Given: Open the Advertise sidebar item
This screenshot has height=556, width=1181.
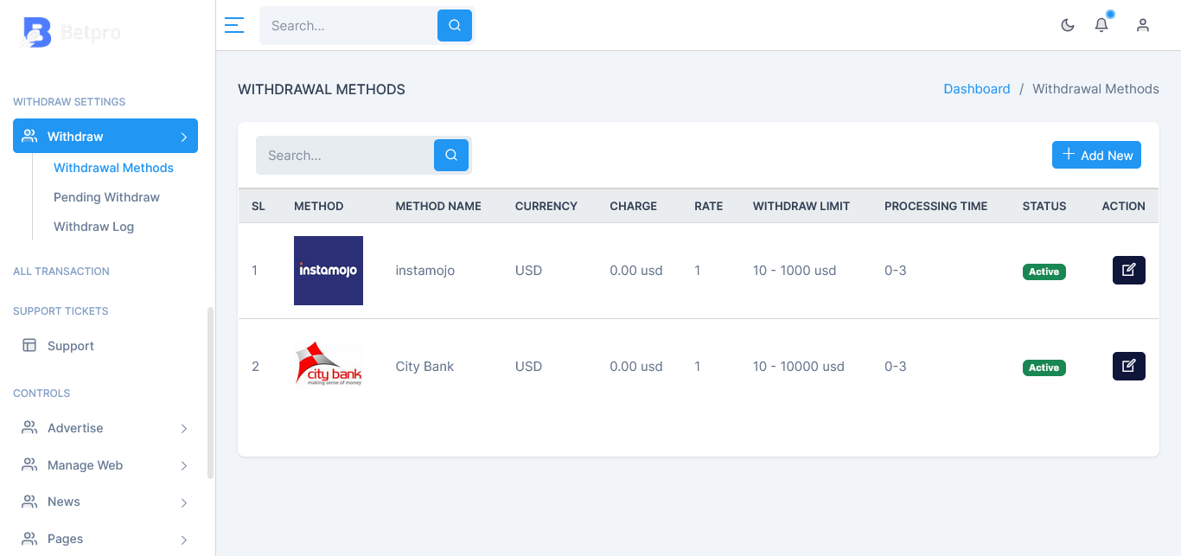Looking at the screenshot, I should pyautogui.click(x=105, y=428).
